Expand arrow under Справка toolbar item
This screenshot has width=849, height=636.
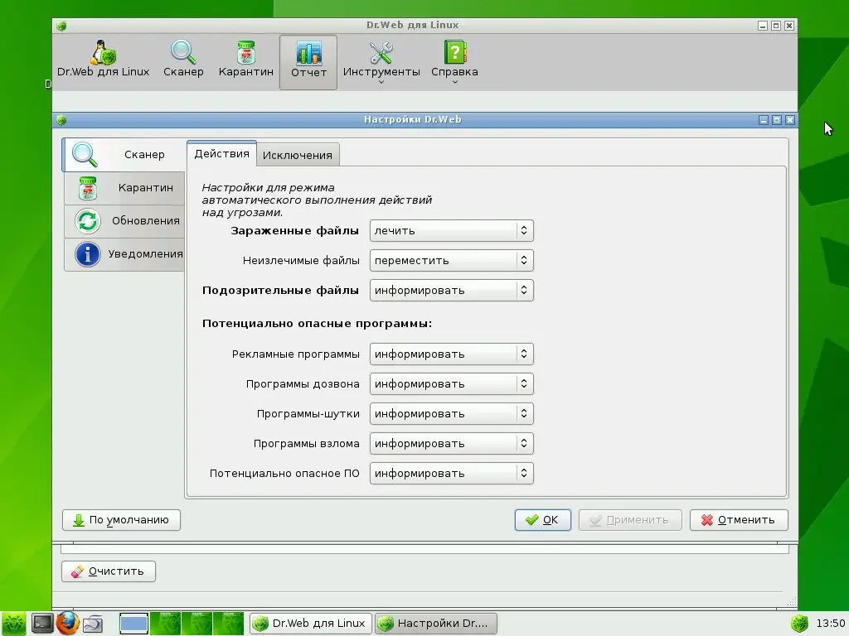coord(455,82)
